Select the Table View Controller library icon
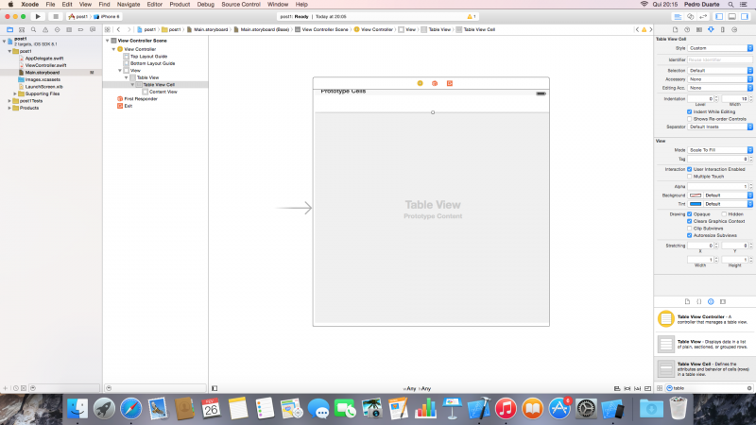 pyautogui.click(x=665, y=319)
